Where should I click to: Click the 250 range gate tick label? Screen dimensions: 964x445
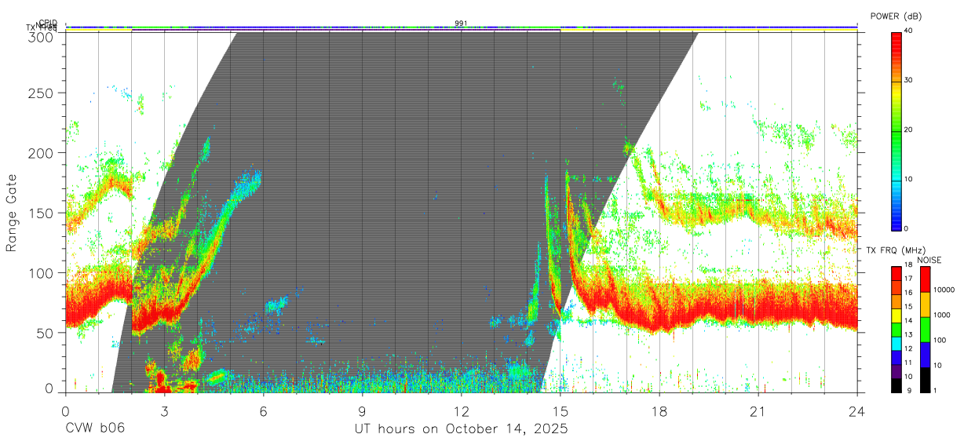pyautogui.click(x=42, y=93)
